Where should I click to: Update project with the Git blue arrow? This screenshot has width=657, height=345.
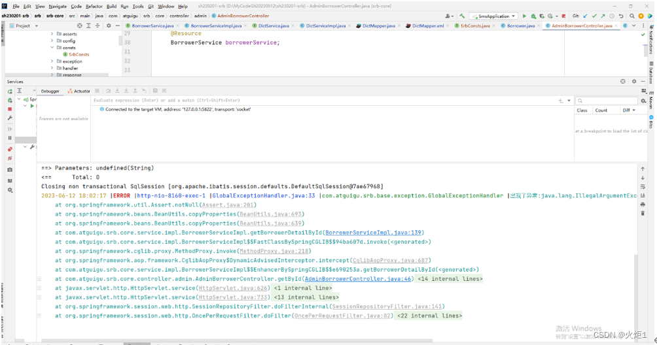pos(586,16)
